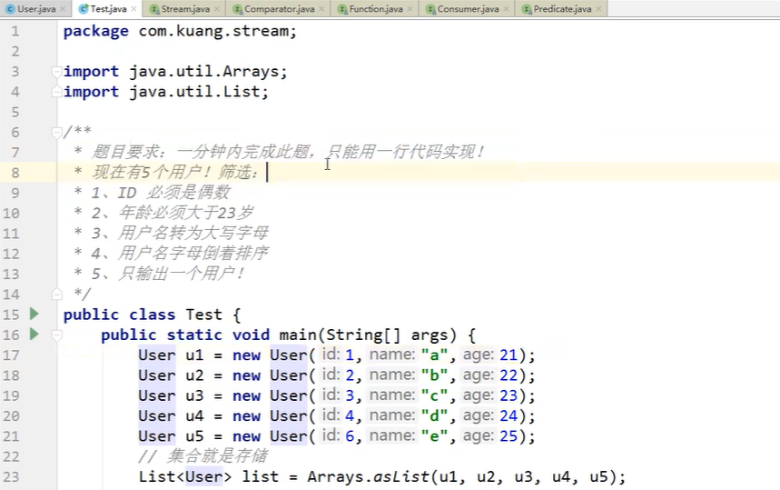780x490 pixels.
Task: Open the Stream.java tab
Action: click(x=185, y=9)
